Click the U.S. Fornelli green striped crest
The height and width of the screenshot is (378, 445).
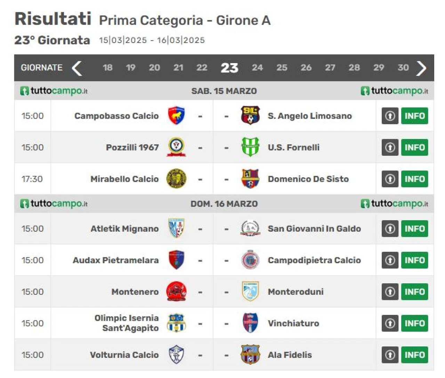tap(250, 147)
